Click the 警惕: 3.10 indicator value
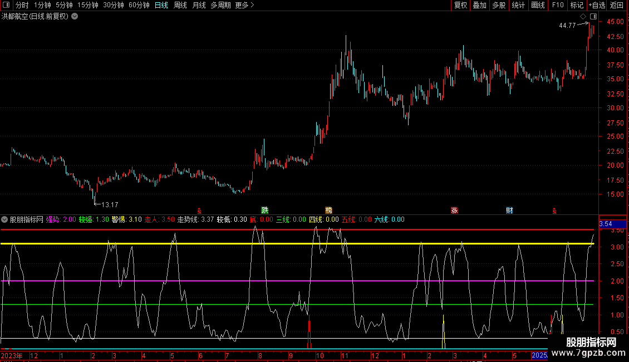Viewport: 629px width, 362px height. (x=127, y=219)
